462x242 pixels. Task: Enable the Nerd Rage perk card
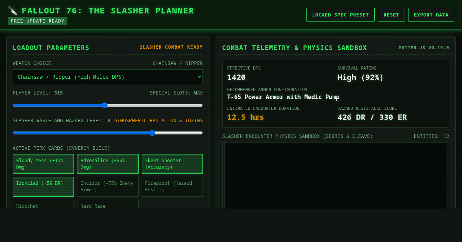[108, 204]
